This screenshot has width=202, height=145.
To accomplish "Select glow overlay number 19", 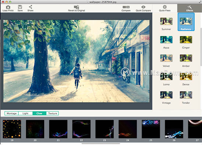I will coord(12,129).
